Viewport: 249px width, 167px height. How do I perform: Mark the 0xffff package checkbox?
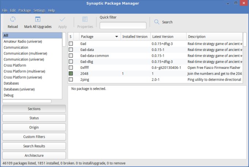click(x=71, y=68)
